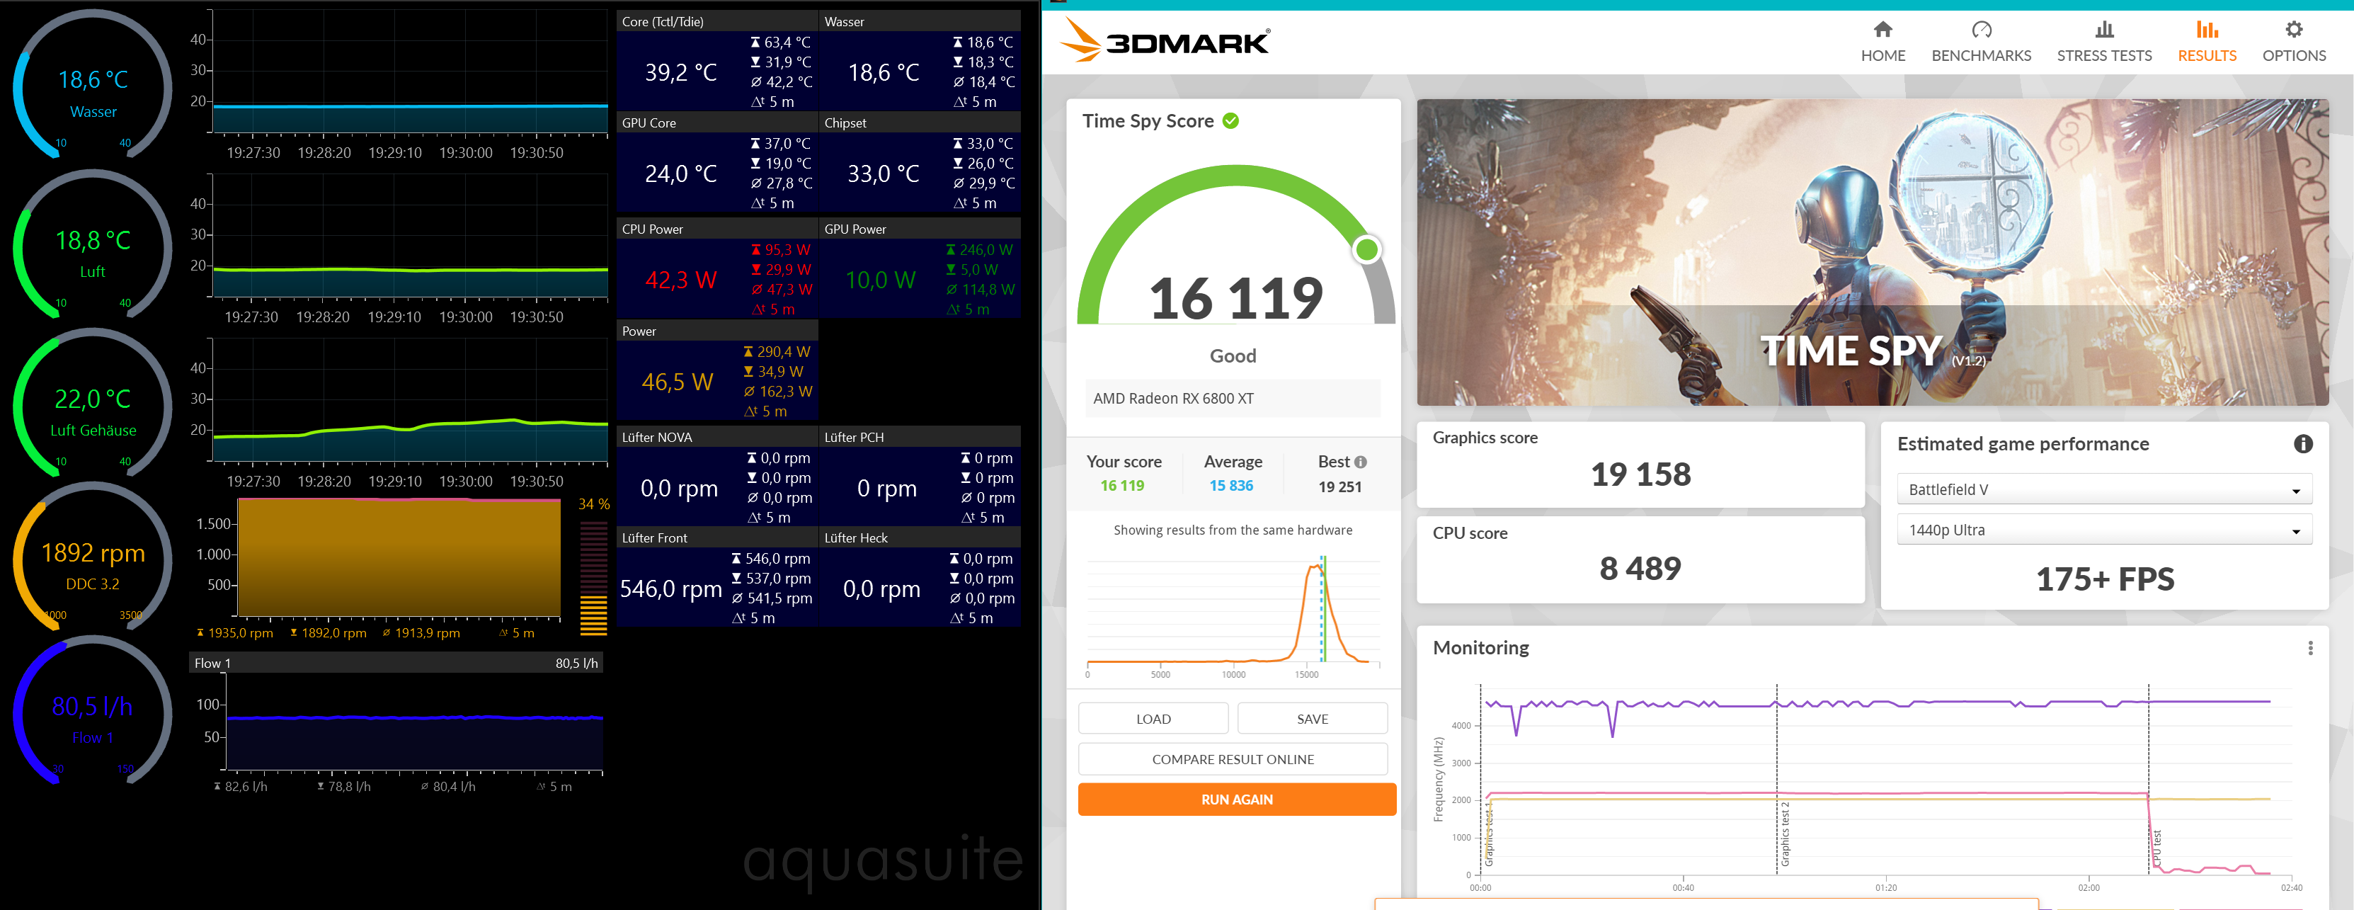Click the 3DMark logo
This screenshot has width=2354, height=910.
[1165, 41]
